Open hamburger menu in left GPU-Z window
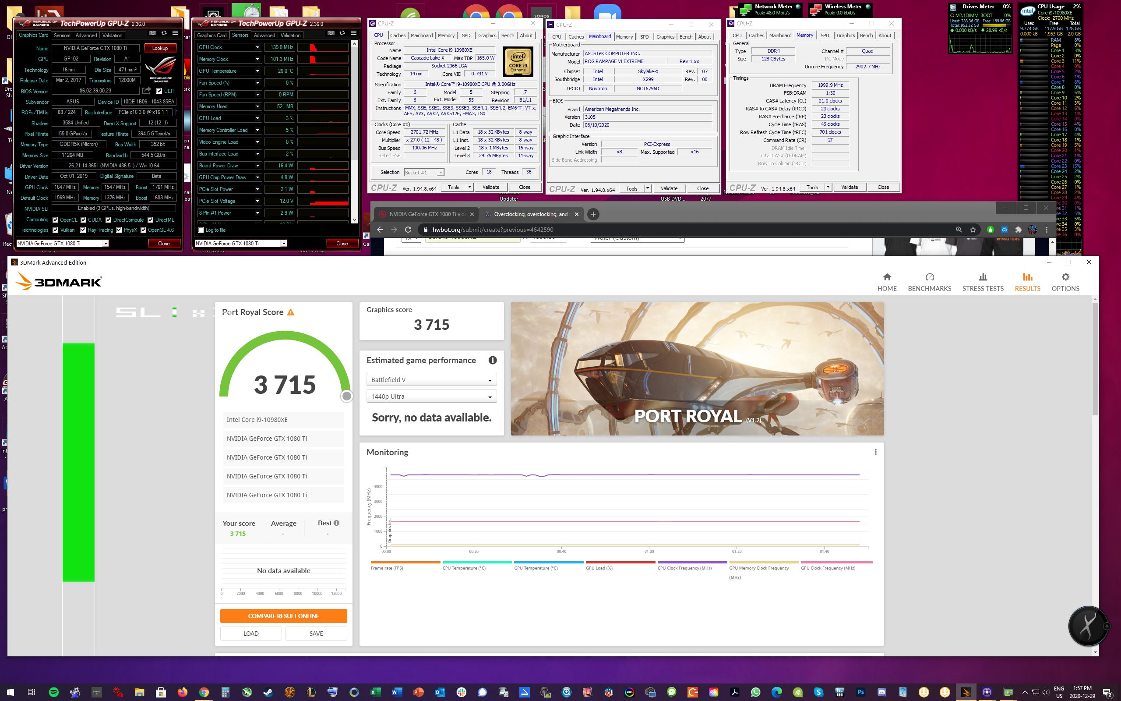The height and width of the screenshot is (701, 1121). (x=175, y=33)
